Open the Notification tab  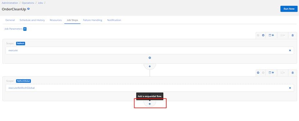coord(114,20)
